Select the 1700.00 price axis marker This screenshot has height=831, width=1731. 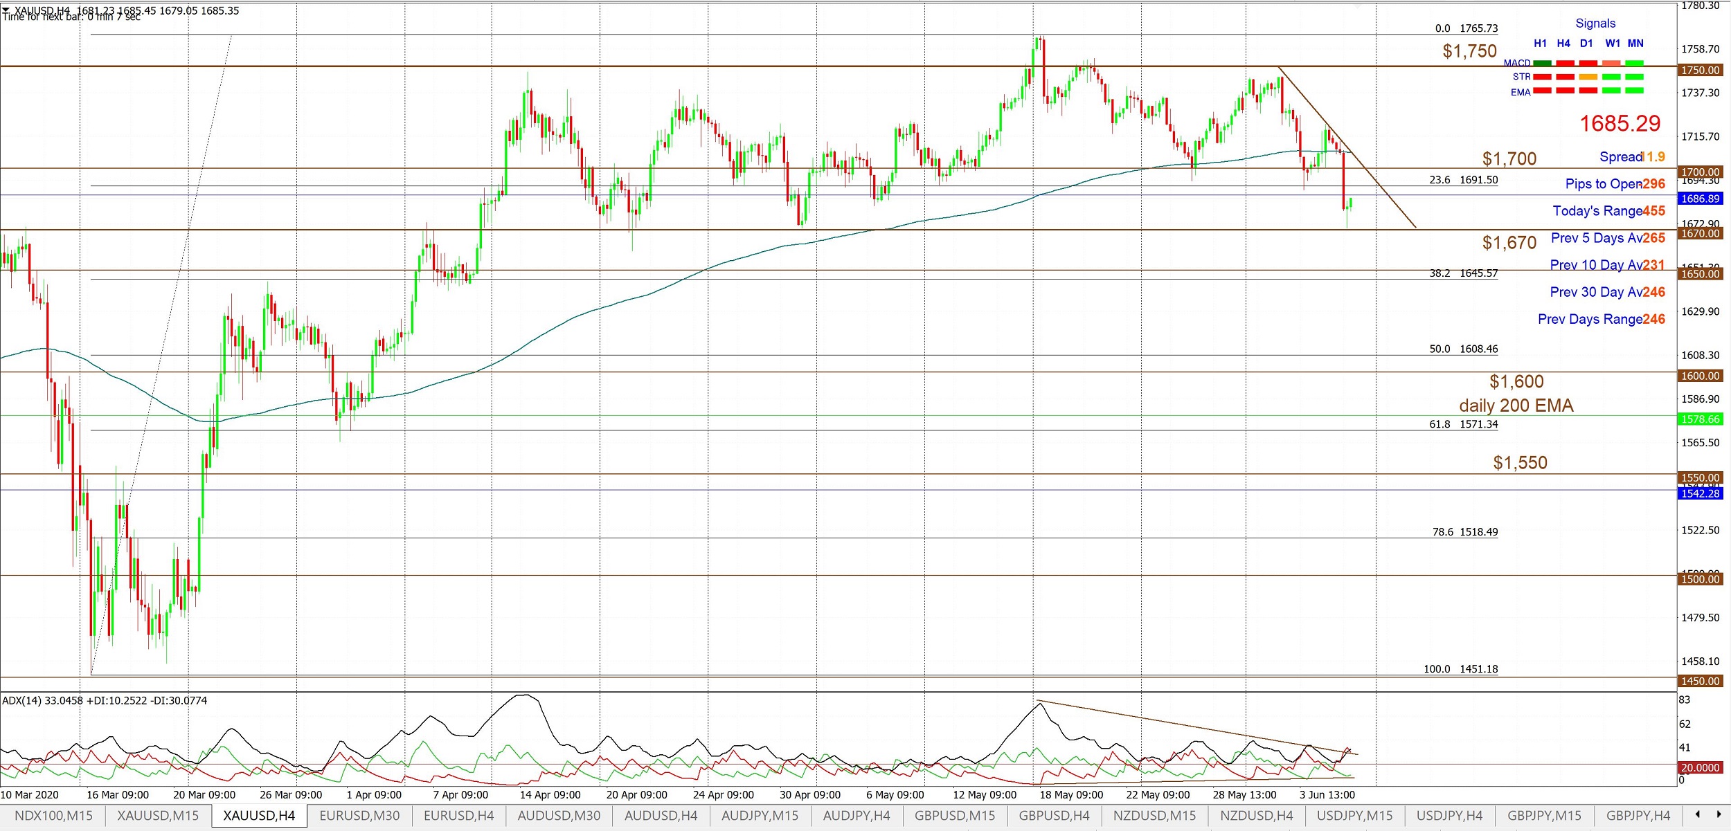[x=1701, y=172]
